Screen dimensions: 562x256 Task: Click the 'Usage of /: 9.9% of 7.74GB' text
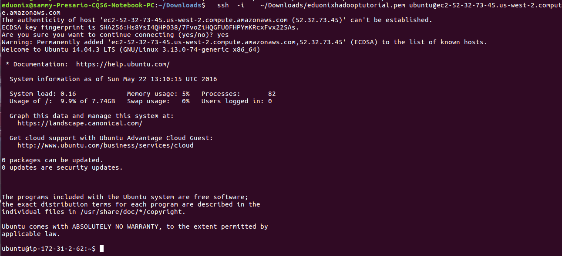click(62, 101)
